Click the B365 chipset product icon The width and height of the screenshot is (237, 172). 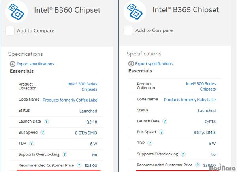coord(135,11)
